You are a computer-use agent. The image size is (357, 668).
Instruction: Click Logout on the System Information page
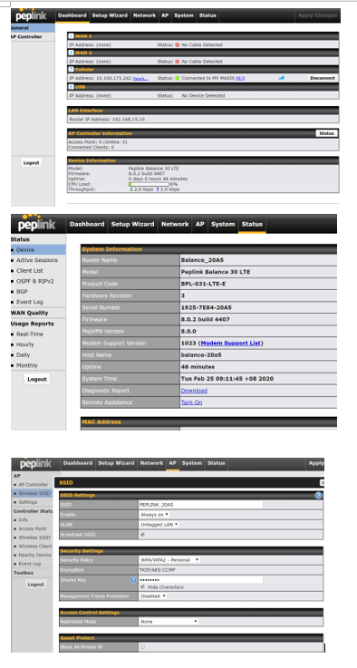[36, 379]
